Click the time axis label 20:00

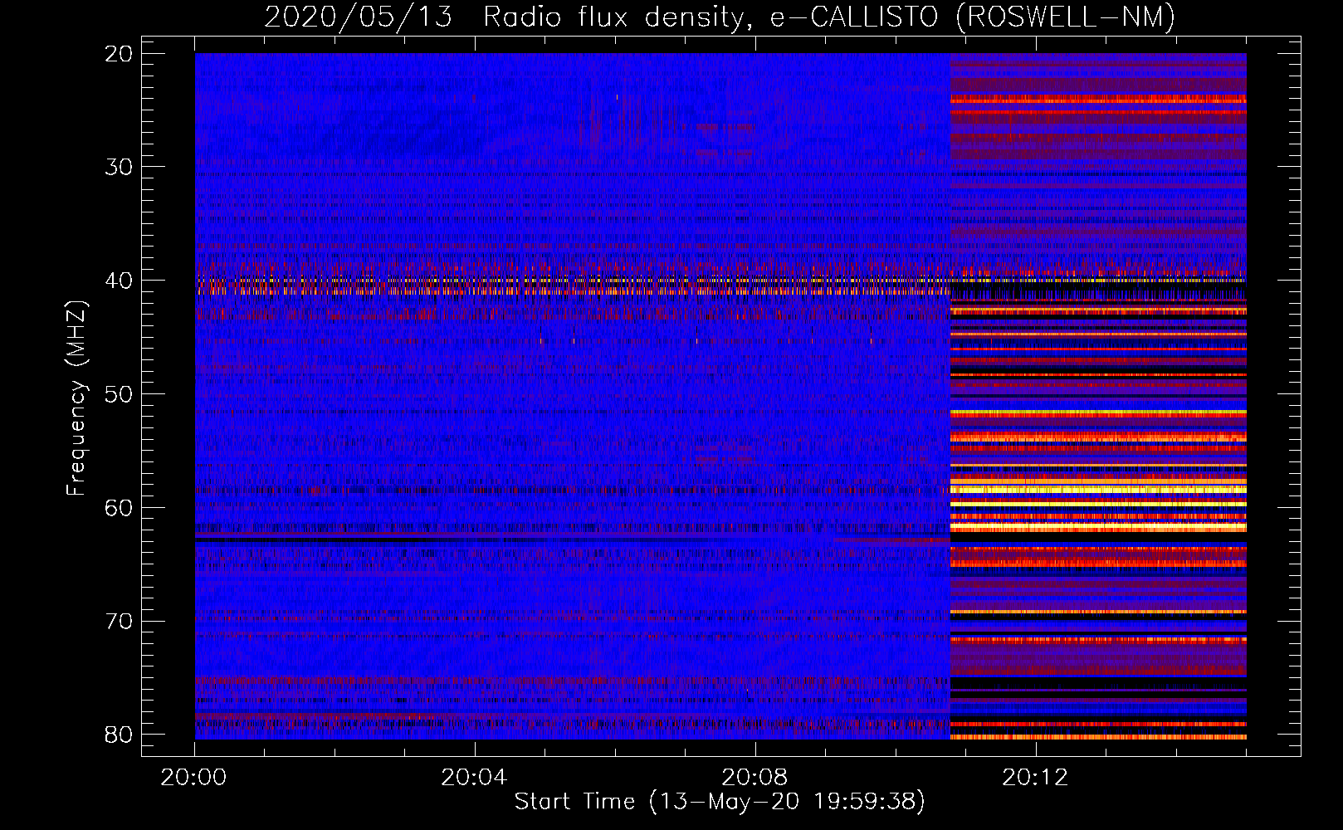tap(194, 778)
